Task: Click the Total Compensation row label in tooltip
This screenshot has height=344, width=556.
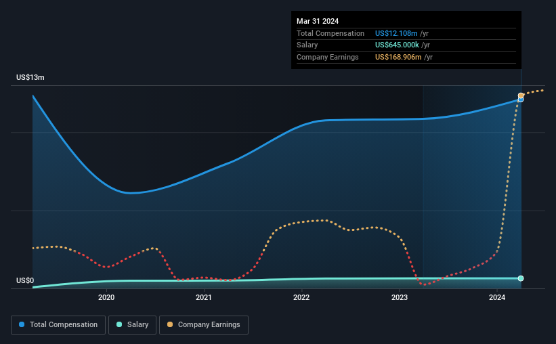Action: (330, 33)
